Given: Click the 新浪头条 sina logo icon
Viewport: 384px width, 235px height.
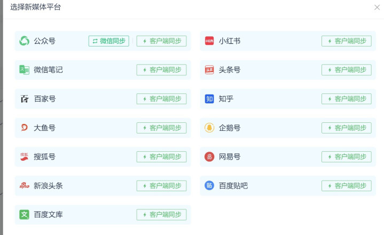Looking at the screenshot, I should (x=24, y=185).
